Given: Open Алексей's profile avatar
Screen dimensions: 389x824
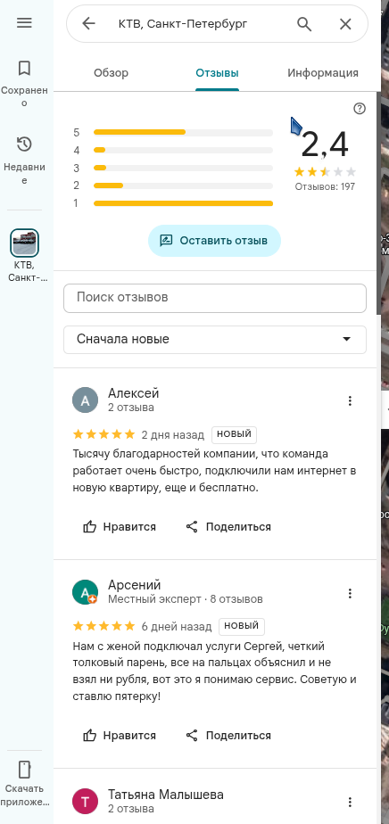Looking at the screenshot, I should tap(85, 400).
